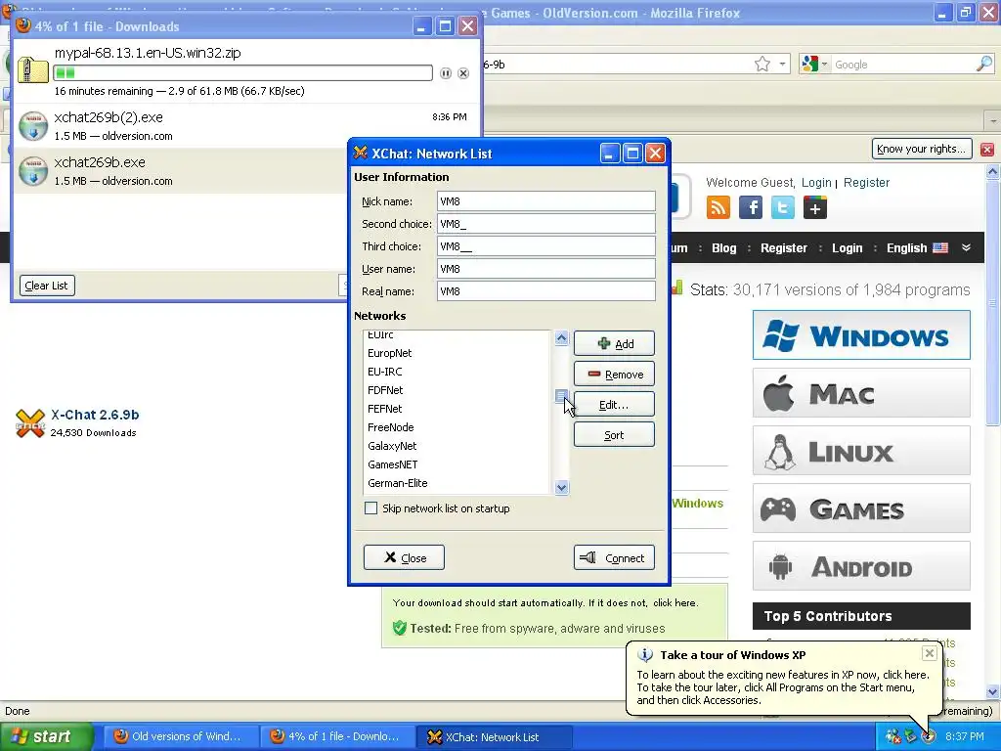
Task: Open the Register item in the black menu bar
Action: pos(783,247)
